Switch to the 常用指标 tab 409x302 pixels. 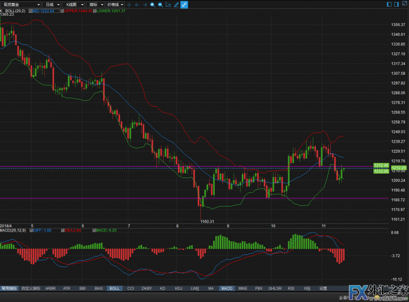pos(9,288)
